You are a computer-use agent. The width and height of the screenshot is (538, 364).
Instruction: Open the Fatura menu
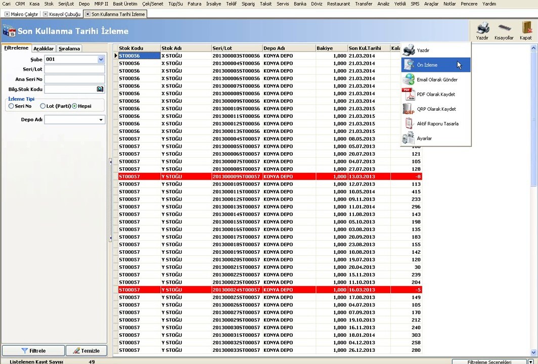(194, 4)
